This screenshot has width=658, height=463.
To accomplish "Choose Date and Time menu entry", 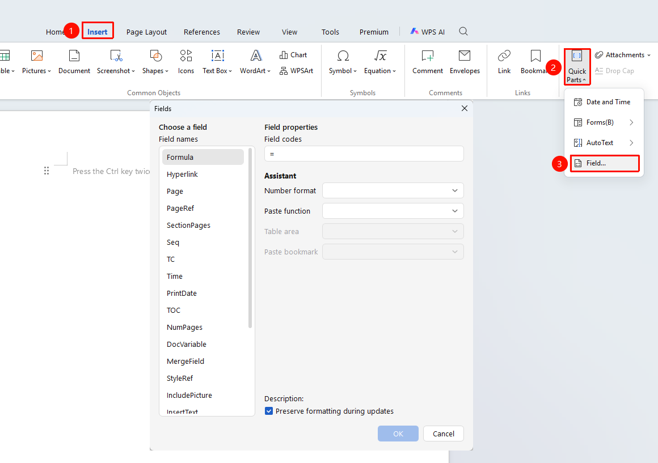I will [x=604, y=102].
